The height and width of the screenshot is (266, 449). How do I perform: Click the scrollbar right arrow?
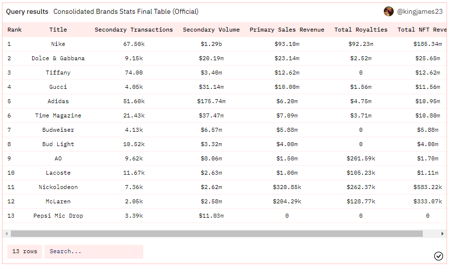pyautogui.click(x=442, y=233)
